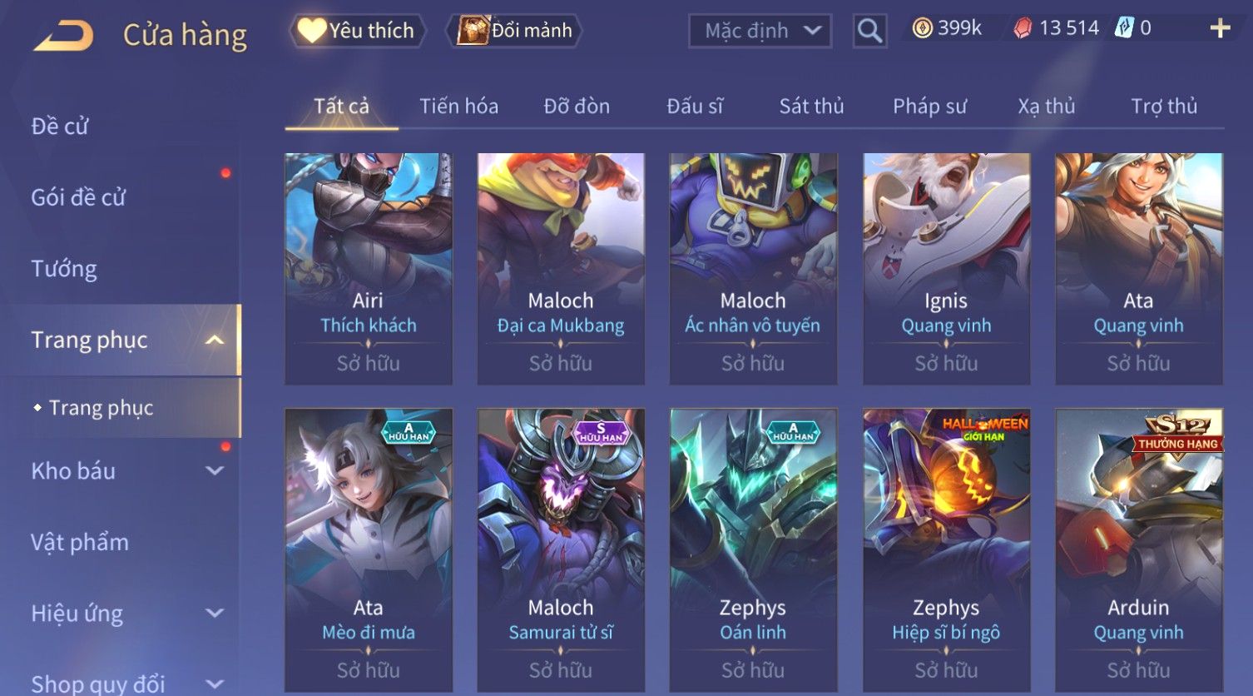
Task: Open the Zephys Hiệp sĩ bí ngô card
Action: 946,549
